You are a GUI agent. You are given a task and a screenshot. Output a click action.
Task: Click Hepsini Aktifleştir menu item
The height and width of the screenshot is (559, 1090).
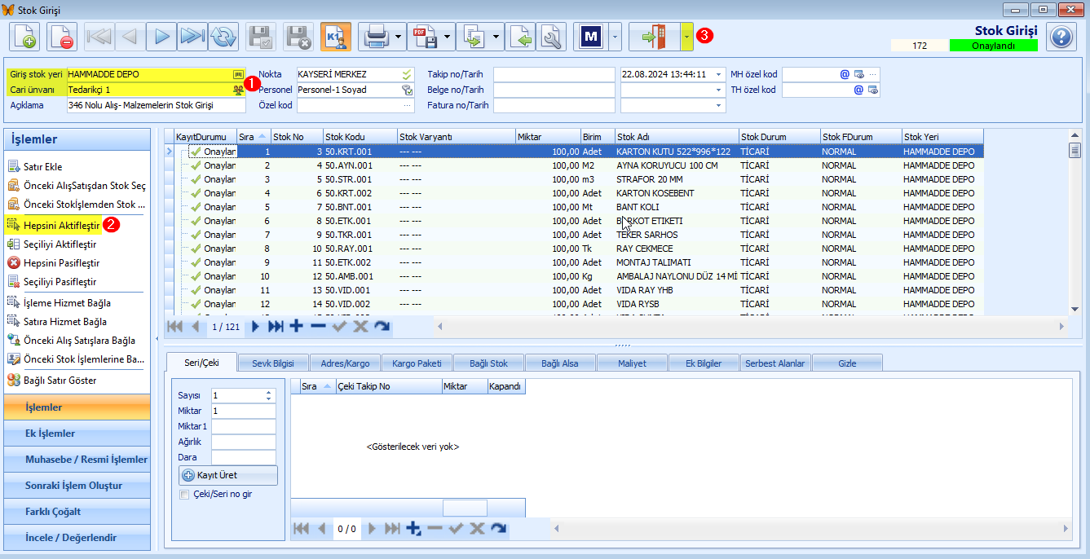pyautogui.click(x=54, y=224)
